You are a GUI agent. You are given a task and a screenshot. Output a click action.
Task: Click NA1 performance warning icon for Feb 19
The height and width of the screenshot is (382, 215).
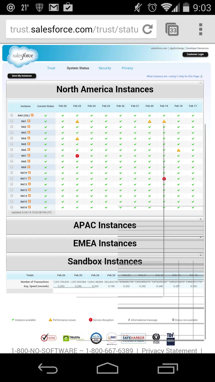[164, 121]
